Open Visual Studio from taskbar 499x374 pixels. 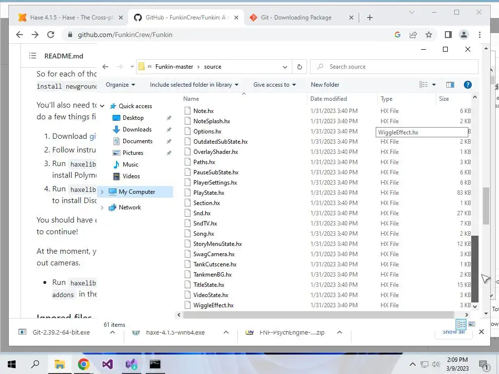107,364
